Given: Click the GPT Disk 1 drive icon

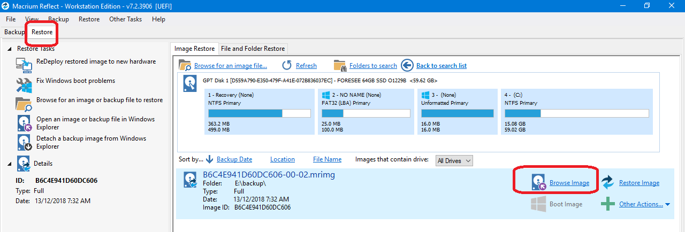Looking at the screenshot, I should point(190,84).
